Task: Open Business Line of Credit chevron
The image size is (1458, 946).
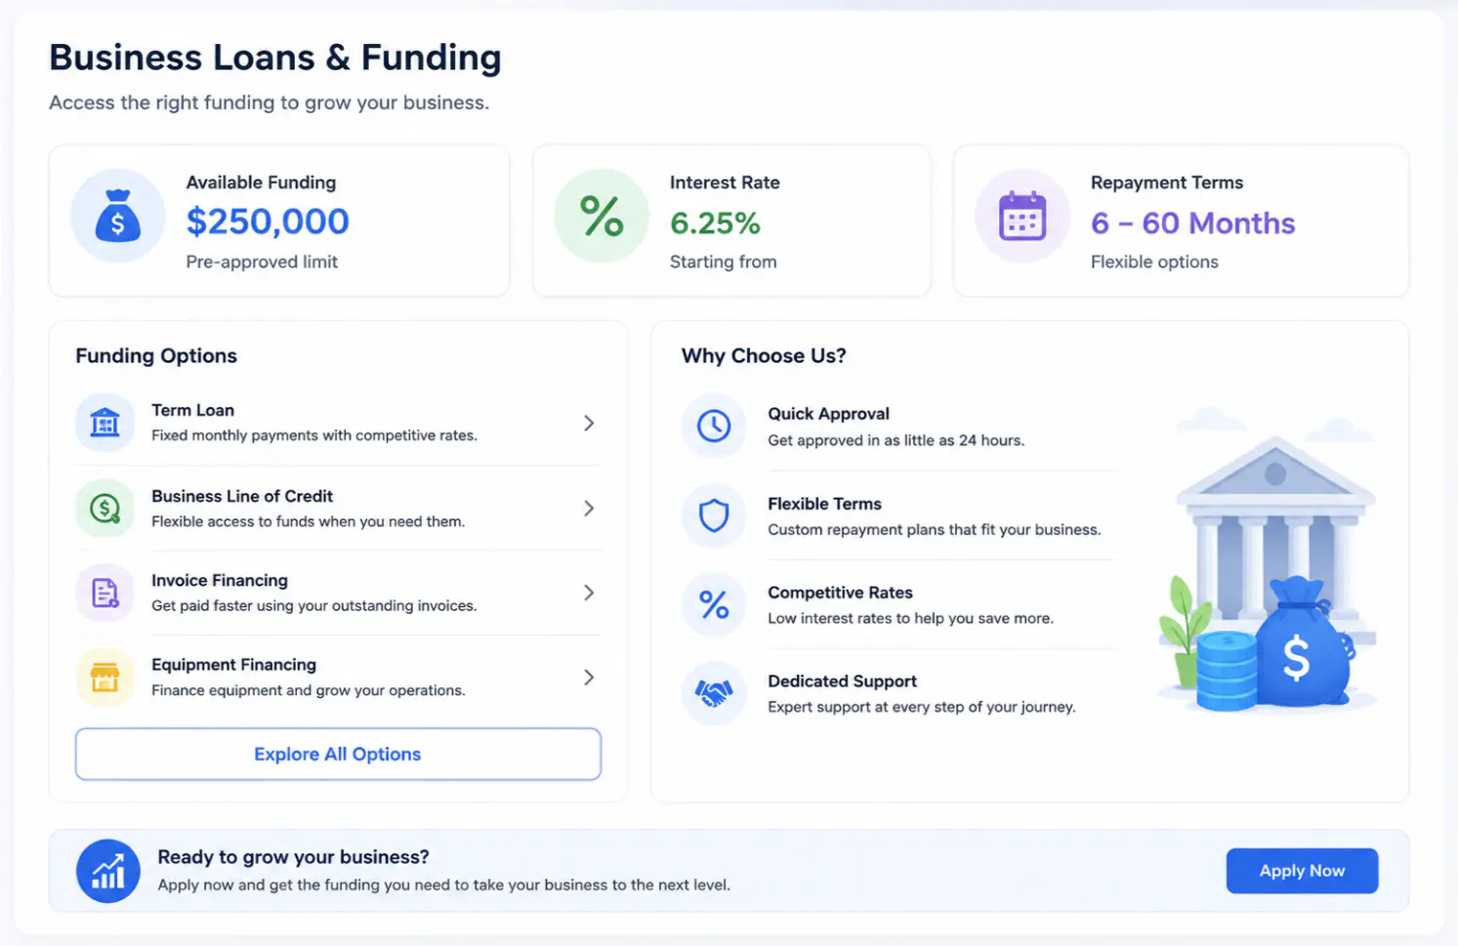Action: click(589, 508)
